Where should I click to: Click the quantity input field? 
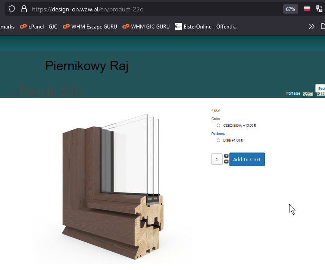pos(217,159)
